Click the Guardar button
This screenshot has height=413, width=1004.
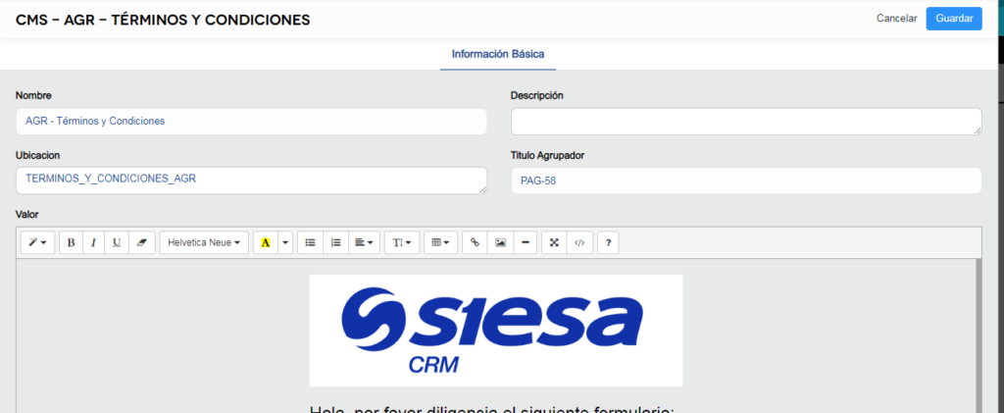point(954,19)
